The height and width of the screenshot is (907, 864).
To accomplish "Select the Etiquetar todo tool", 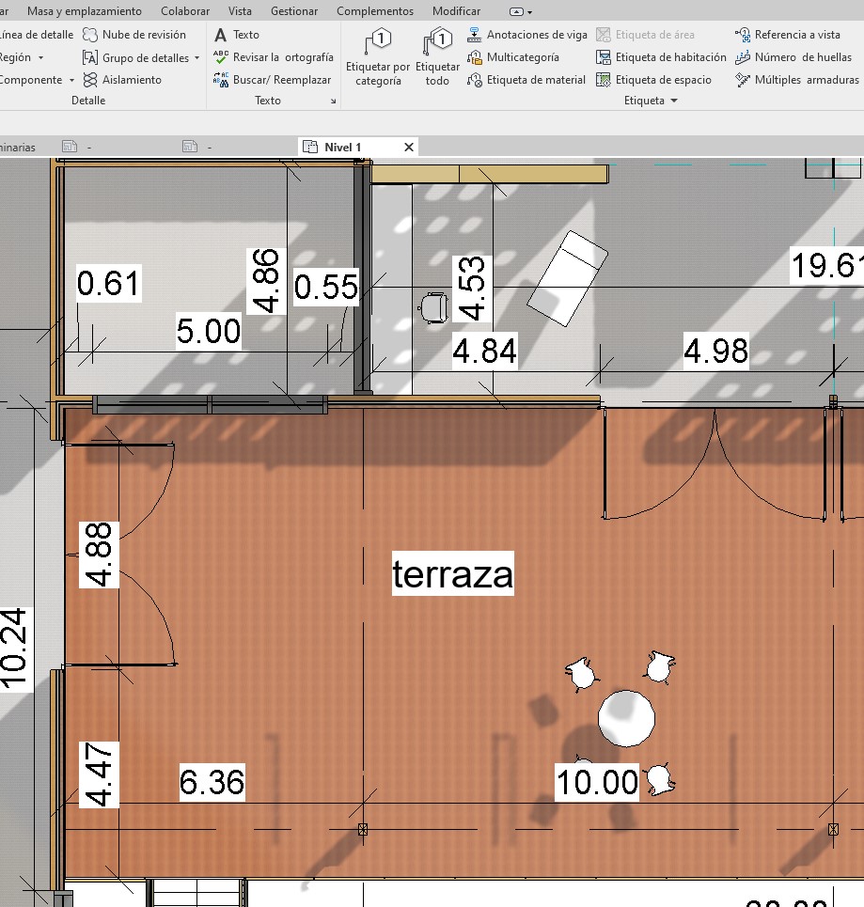I will [x=437, y=56].
